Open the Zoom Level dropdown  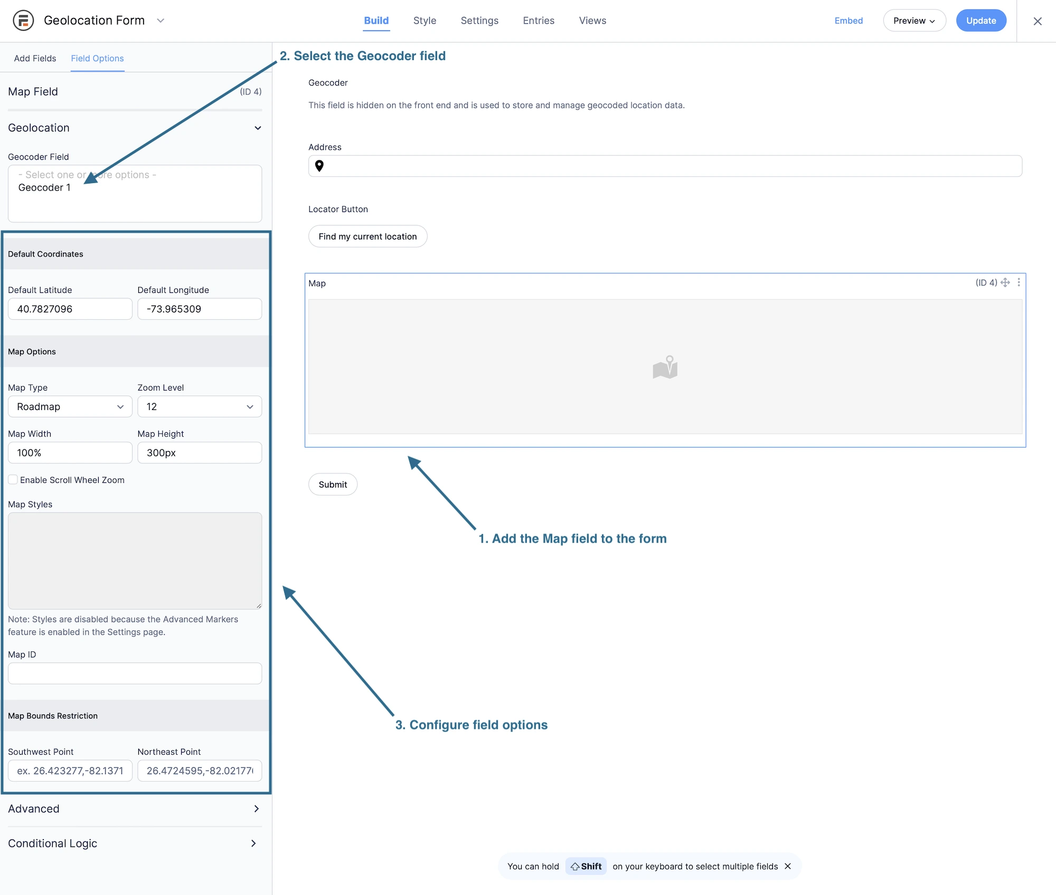pyautogui.click(x=199, y=406)
